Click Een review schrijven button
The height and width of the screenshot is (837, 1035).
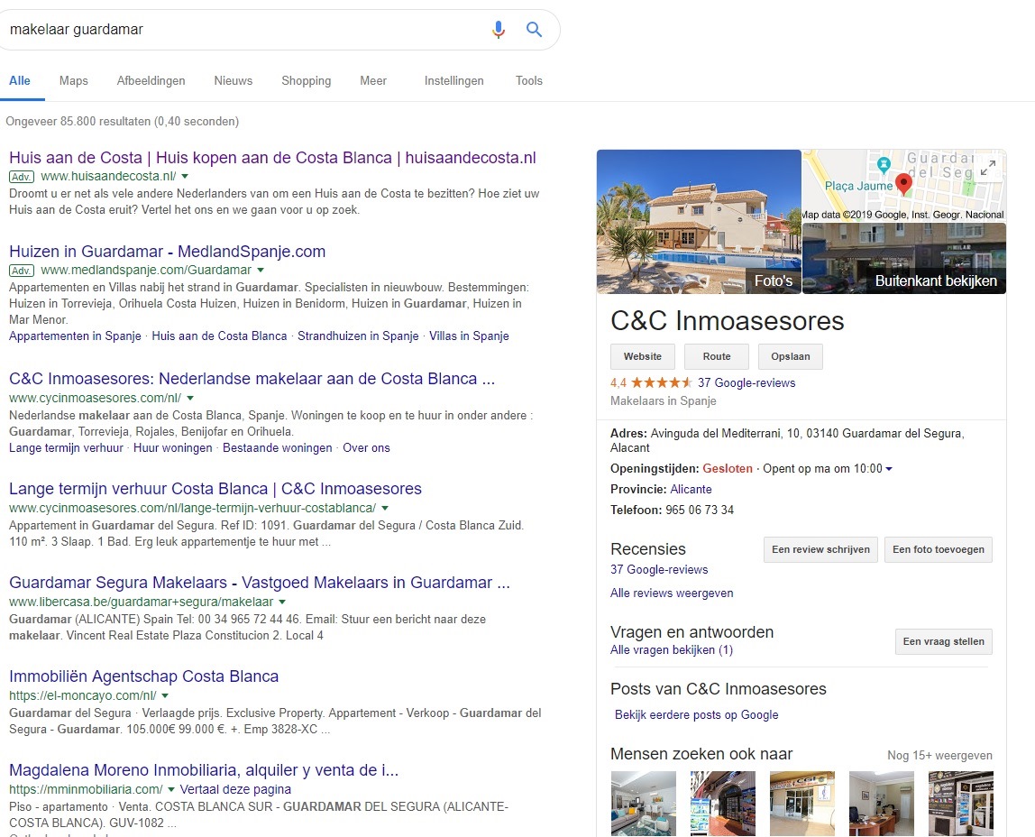[x=820, y=550]
